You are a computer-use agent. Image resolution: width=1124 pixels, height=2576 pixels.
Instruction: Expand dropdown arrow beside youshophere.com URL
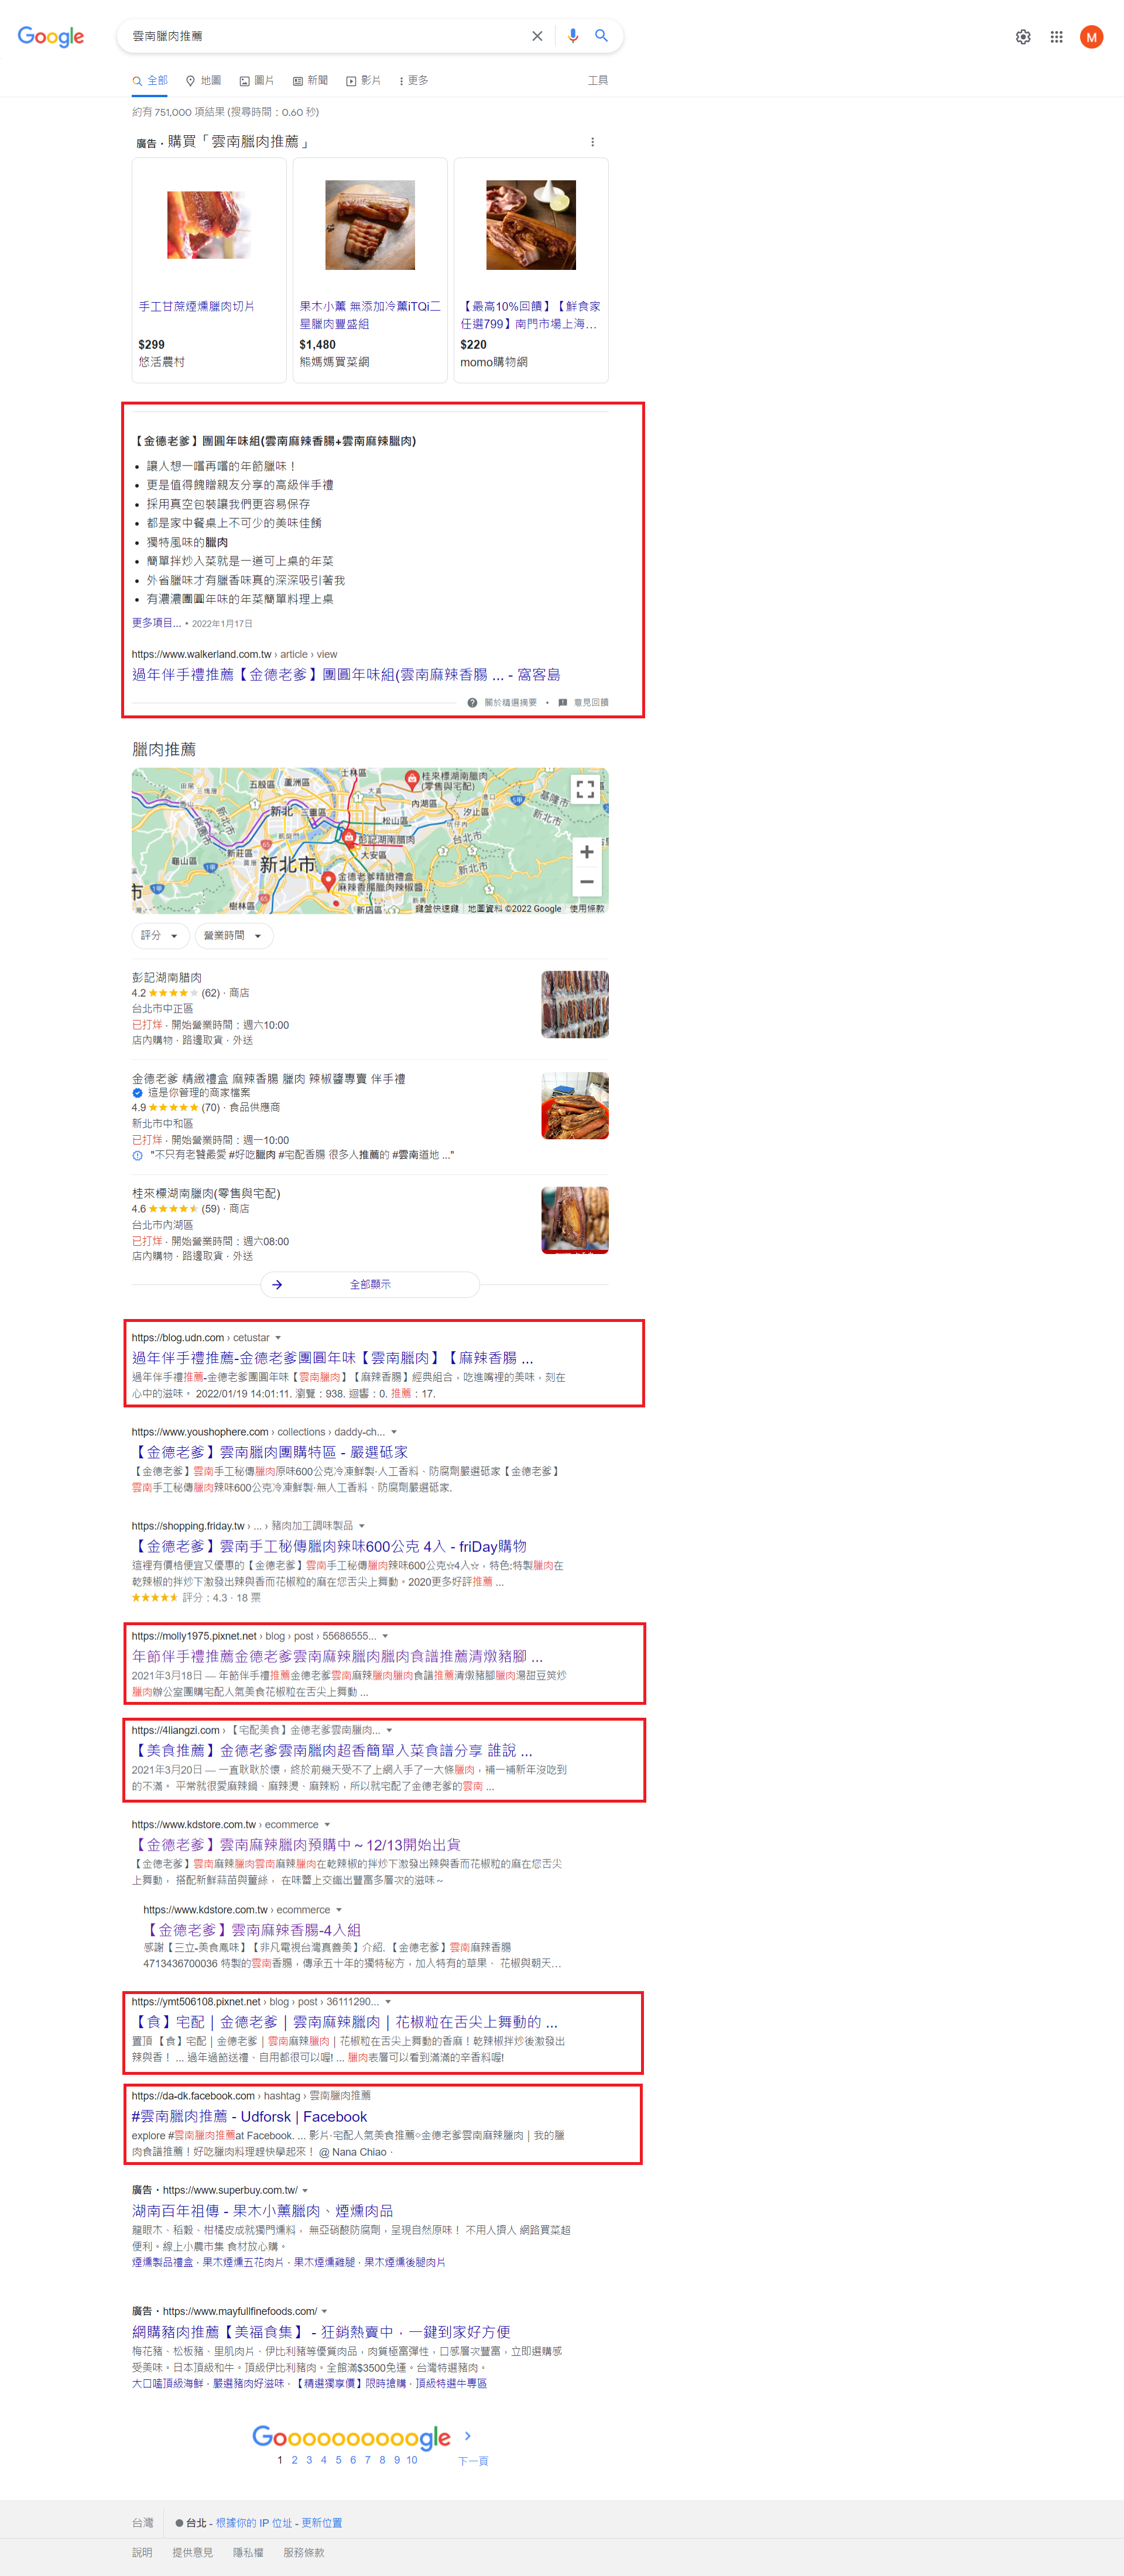pos(394,1431)
